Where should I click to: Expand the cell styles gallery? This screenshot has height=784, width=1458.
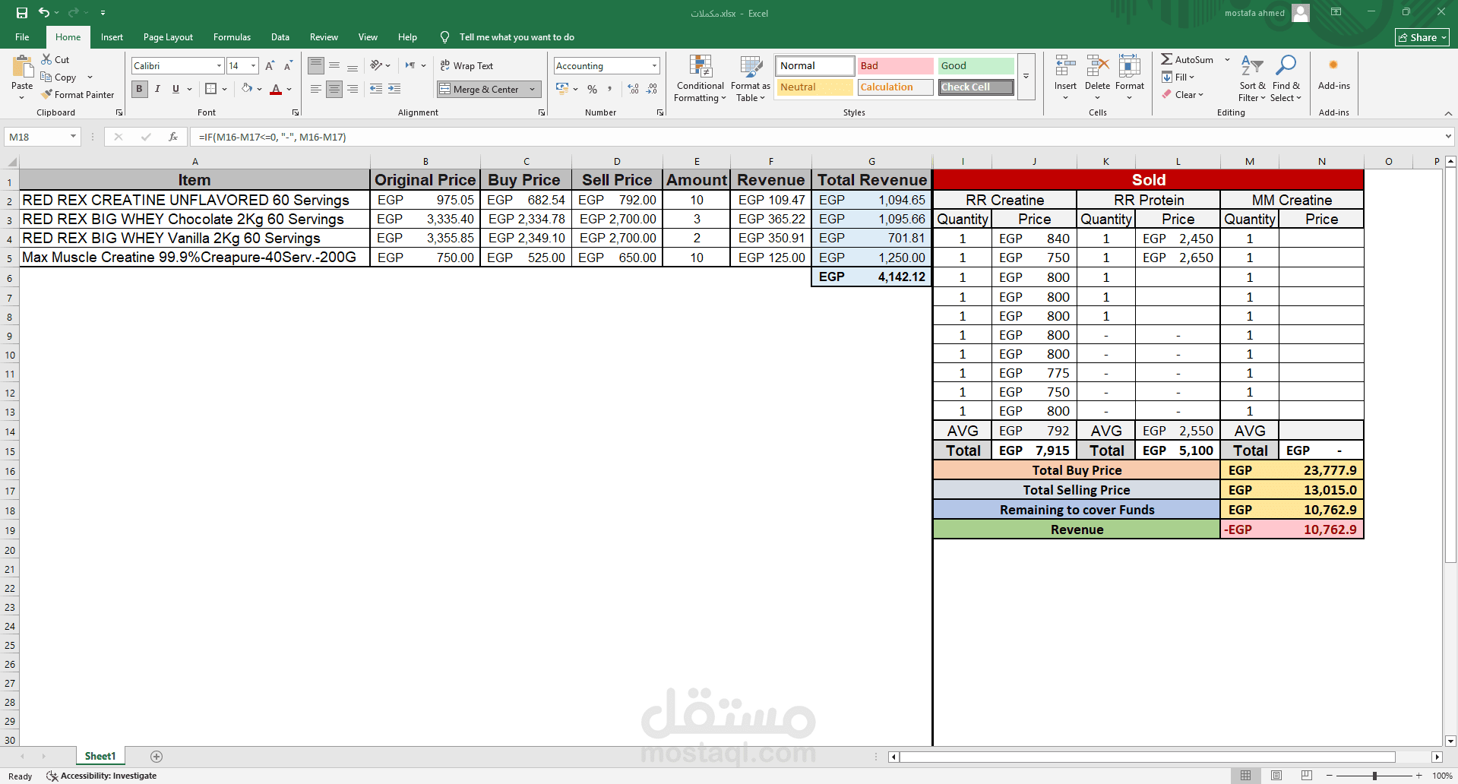(x=1026, y=77)
